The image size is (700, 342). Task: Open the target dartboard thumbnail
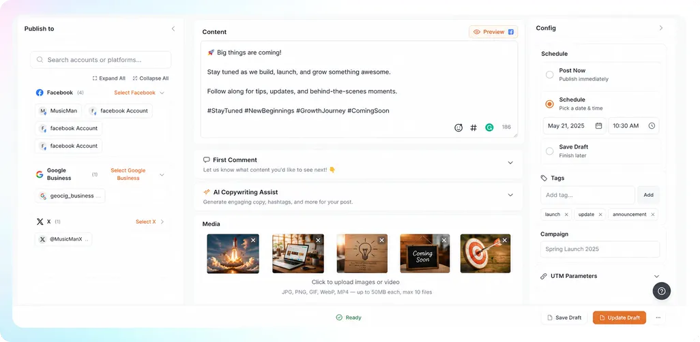485,253
